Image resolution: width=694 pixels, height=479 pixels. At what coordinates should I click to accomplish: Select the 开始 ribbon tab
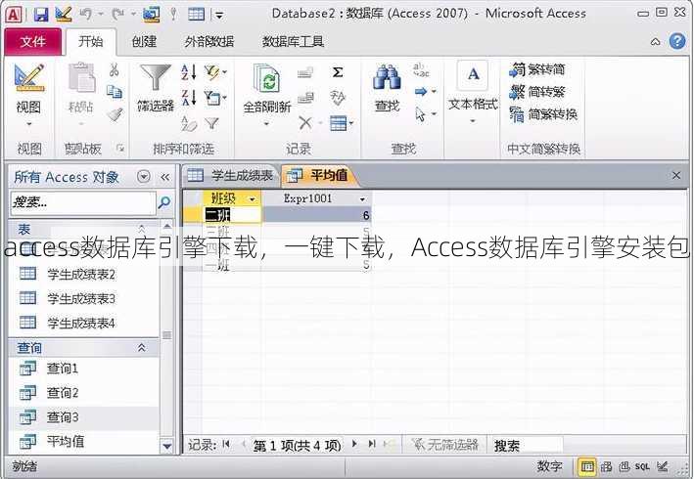coord(91,41)
